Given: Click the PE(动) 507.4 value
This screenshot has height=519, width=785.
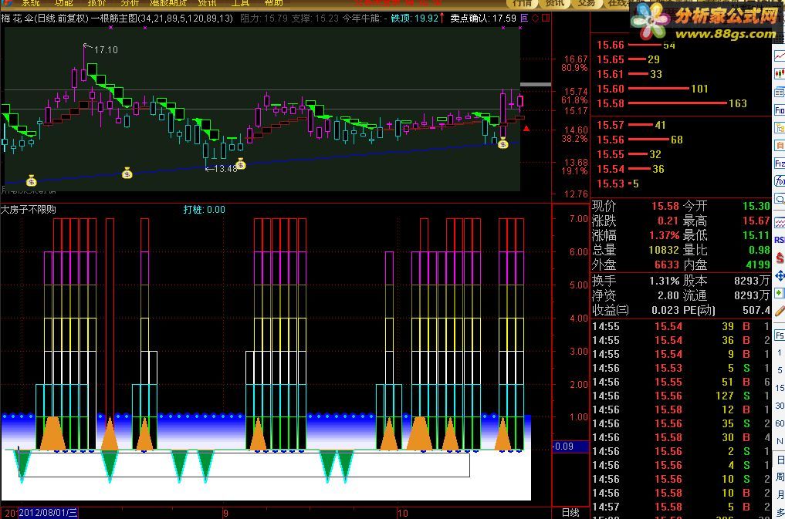Looking at the screenshot, I should tap(756, 311).
